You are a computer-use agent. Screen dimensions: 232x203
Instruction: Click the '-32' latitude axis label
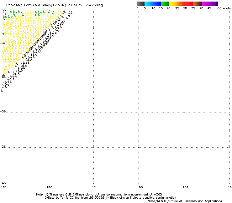[3, 43]
